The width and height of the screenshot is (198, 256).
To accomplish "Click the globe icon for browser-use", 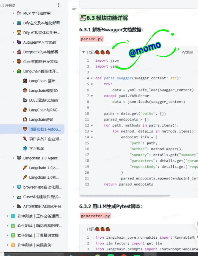I will coord(19,187).
